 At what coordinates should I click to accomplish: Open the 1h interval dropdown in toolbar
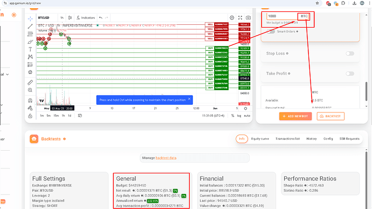click(62, 18)
